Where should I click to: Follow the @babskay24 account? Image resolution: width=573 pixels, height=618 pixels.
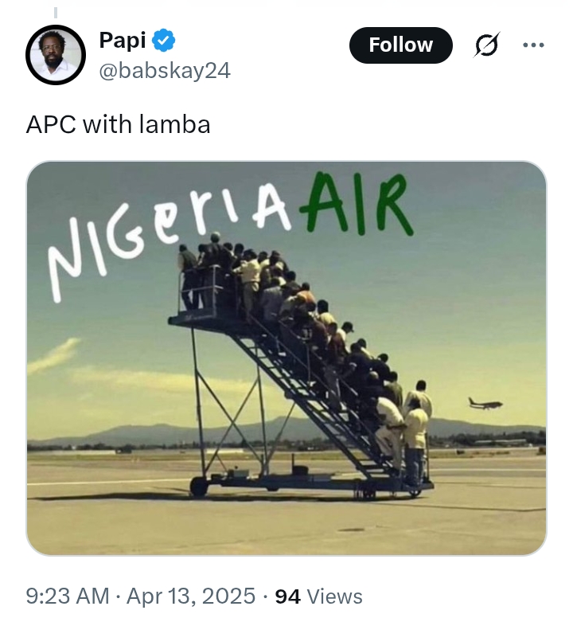tap(400, 45)
